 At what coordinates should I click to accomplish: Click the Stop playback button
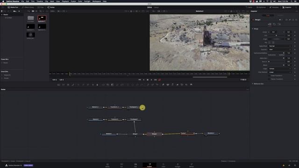point(148,80)
